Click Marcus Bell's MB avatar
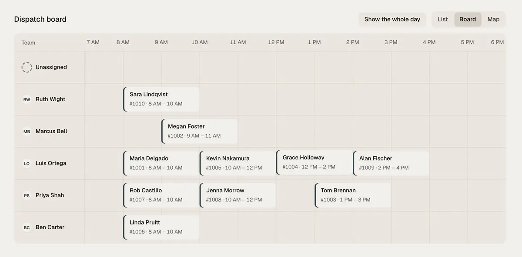 pos(27,132)
